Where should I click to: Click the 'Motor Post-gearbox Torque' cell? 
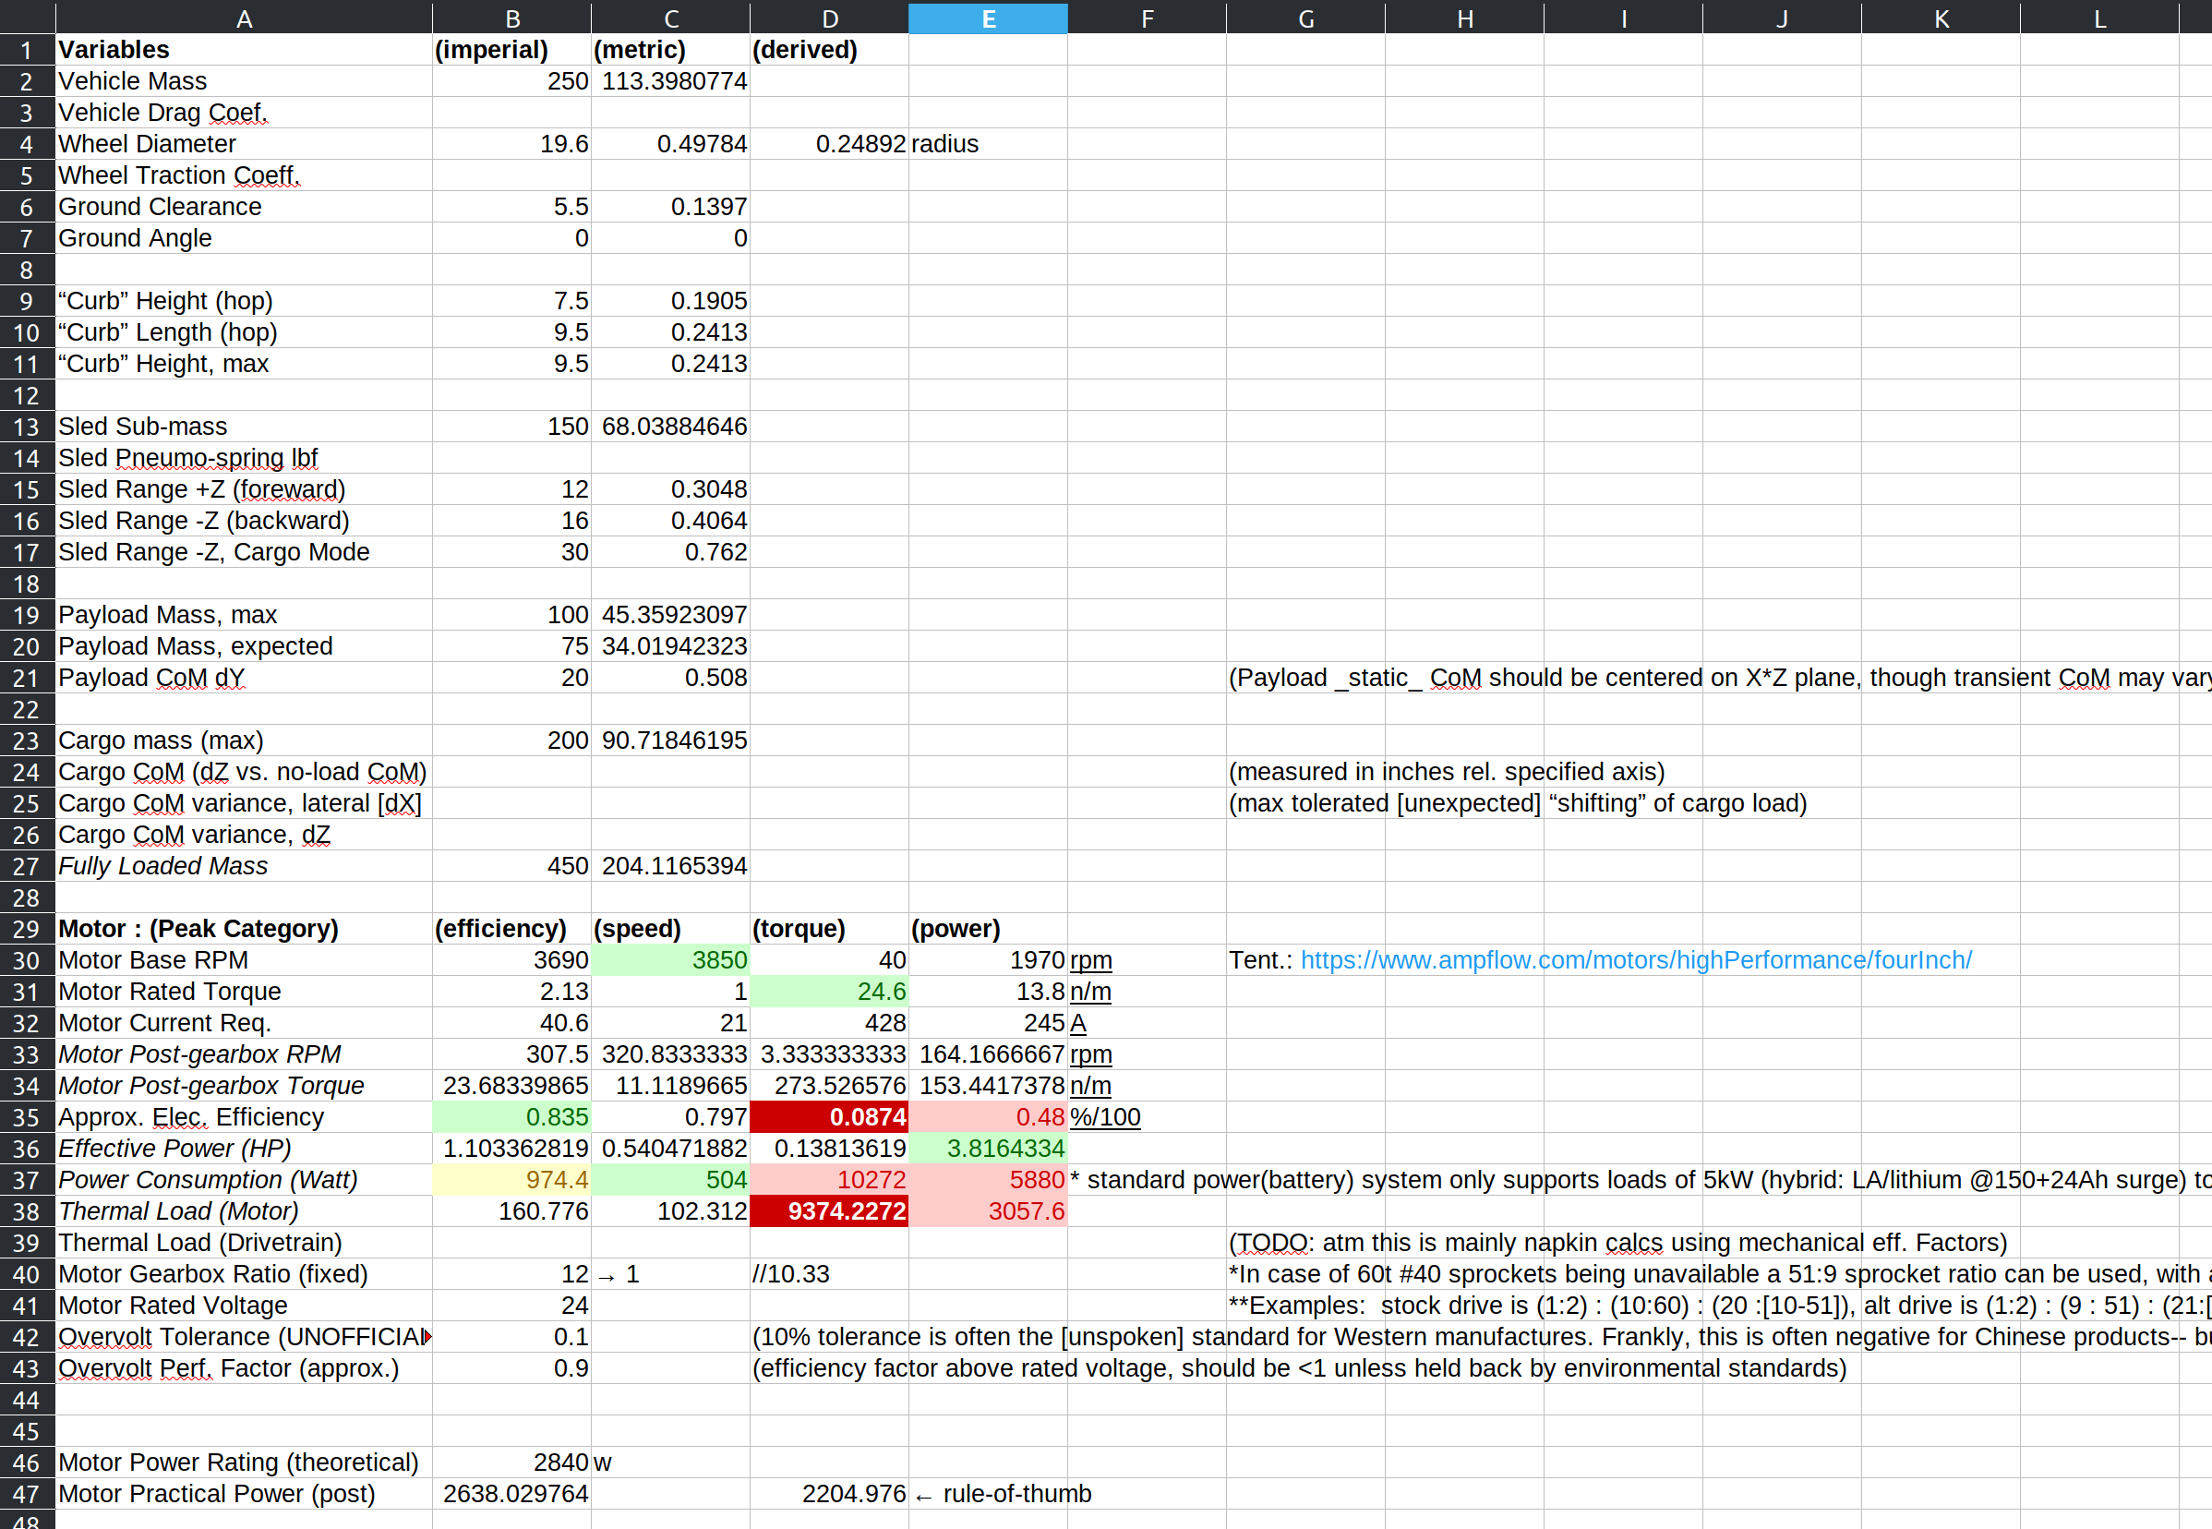pyautogui.click(x=244, y=1086)
